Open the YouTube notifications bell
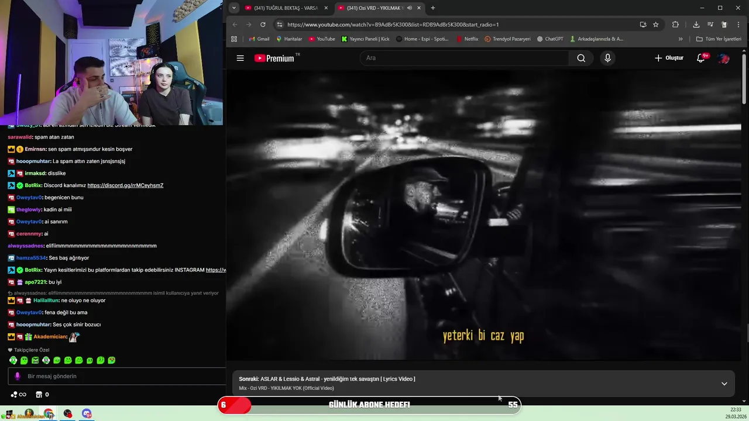The width and height of the screenshot is (749, 421). click(701, 58)
